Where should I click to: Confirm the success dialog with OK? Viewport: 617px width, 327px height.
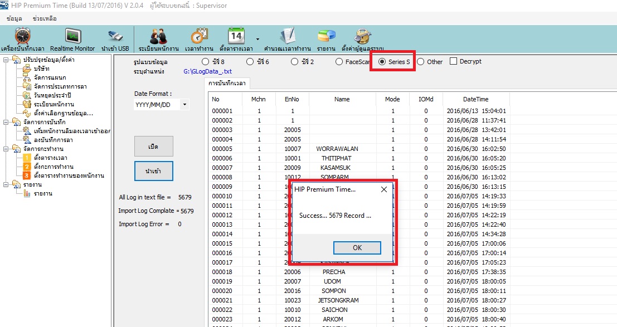click(x=357, y=247)
